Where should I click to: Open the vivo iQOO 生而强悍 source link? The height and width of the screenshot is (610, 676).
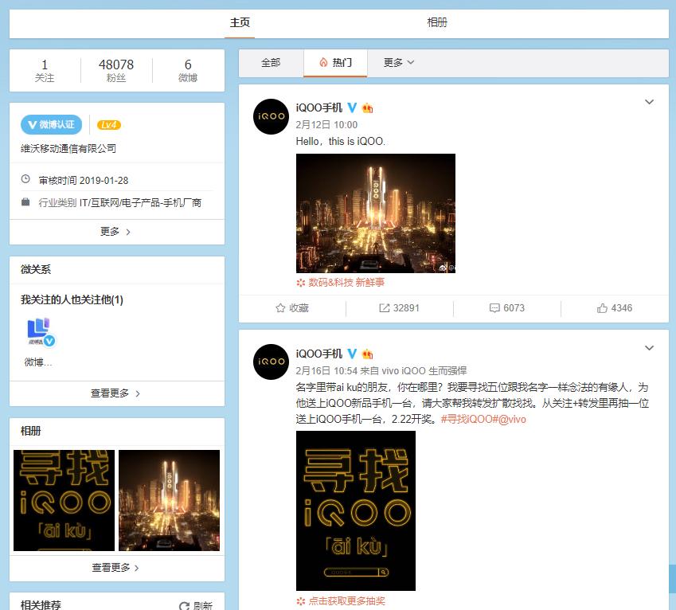tap(424, 371)
